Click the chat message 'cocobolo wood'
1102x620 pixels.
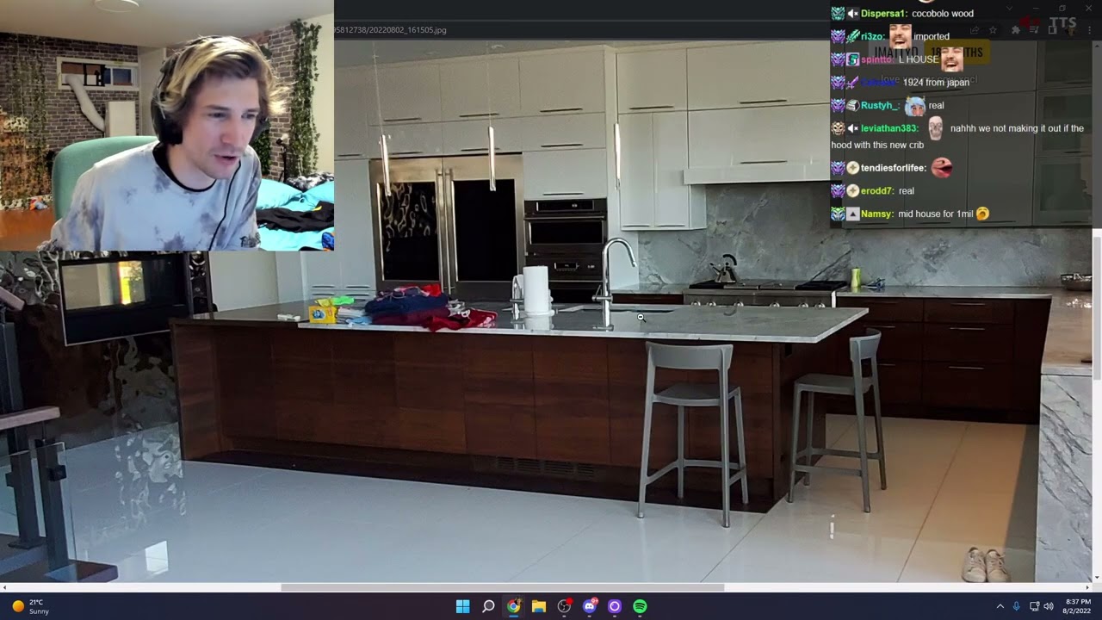point(943,14)
